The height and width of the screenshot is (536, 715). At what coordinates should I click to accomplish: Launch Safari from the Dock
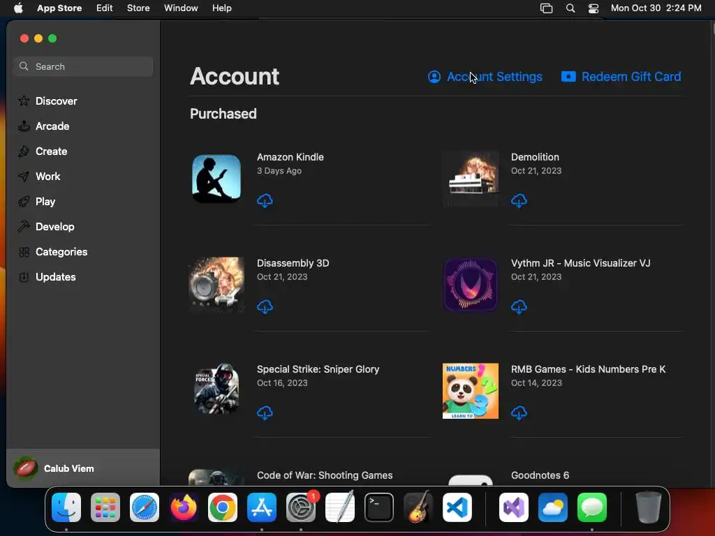[145, 507]
